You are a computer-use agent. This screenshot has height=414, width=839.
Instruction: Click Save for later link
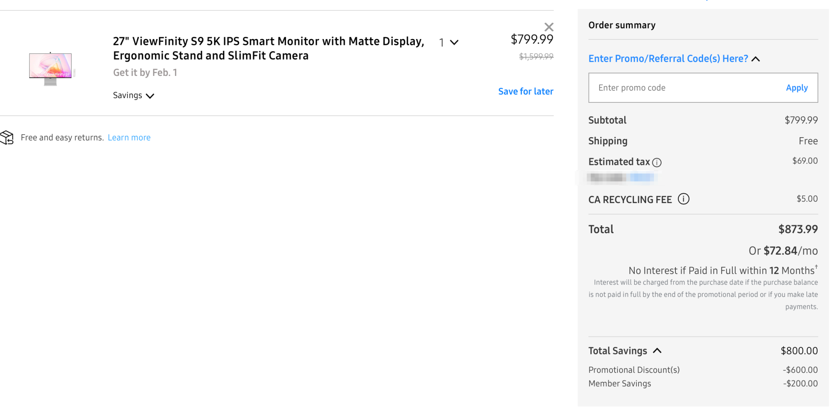(525, 91)
